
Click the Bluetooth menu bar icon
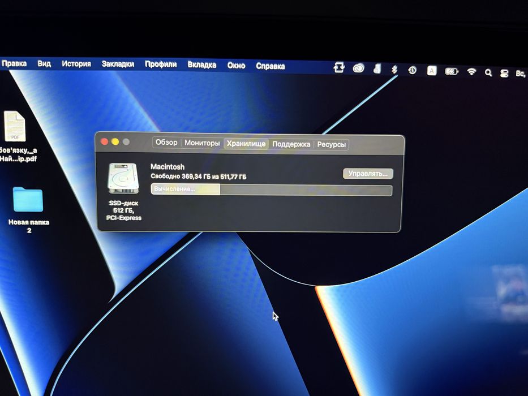394,70
